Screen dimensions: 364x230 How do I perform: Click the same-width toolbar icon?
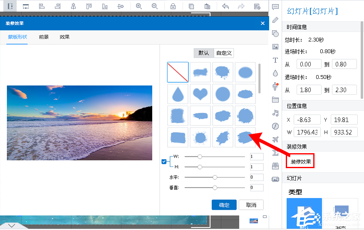[26, 6]
